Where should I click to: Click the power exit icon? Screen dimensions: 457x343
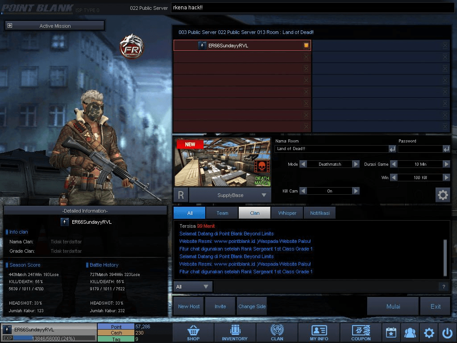tap(447, 333)
